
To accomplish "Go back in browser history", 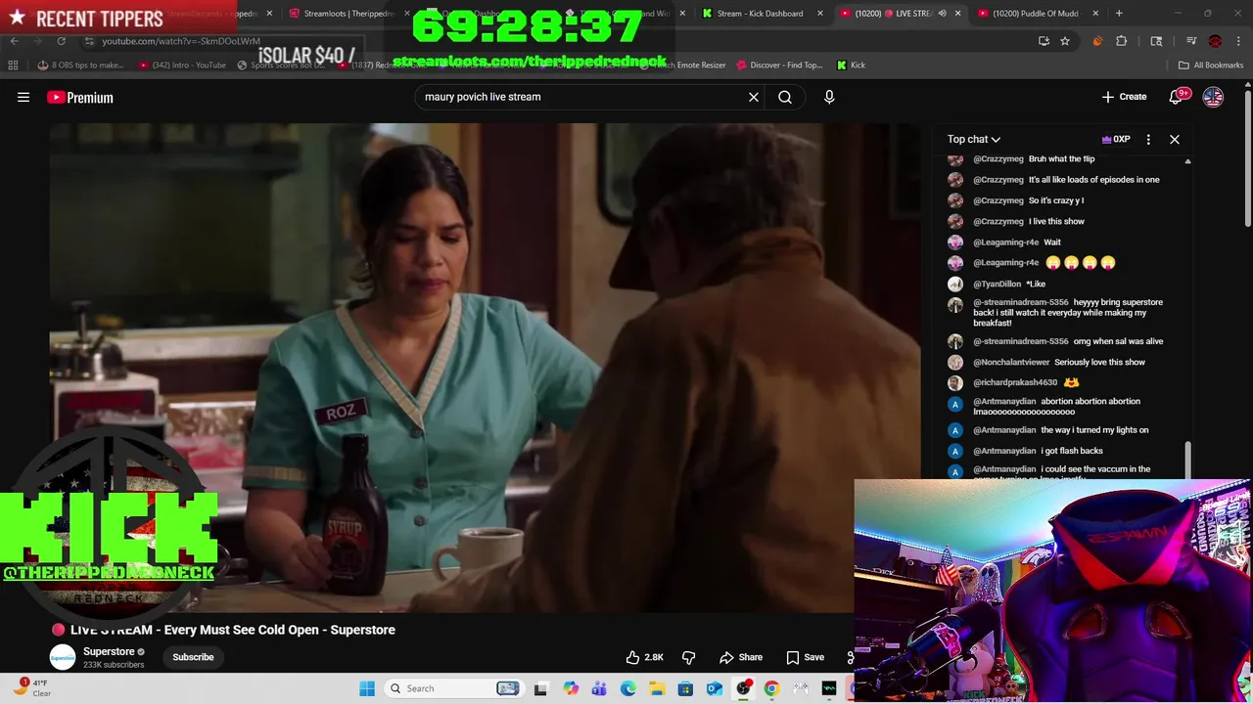I will [14, 41].
